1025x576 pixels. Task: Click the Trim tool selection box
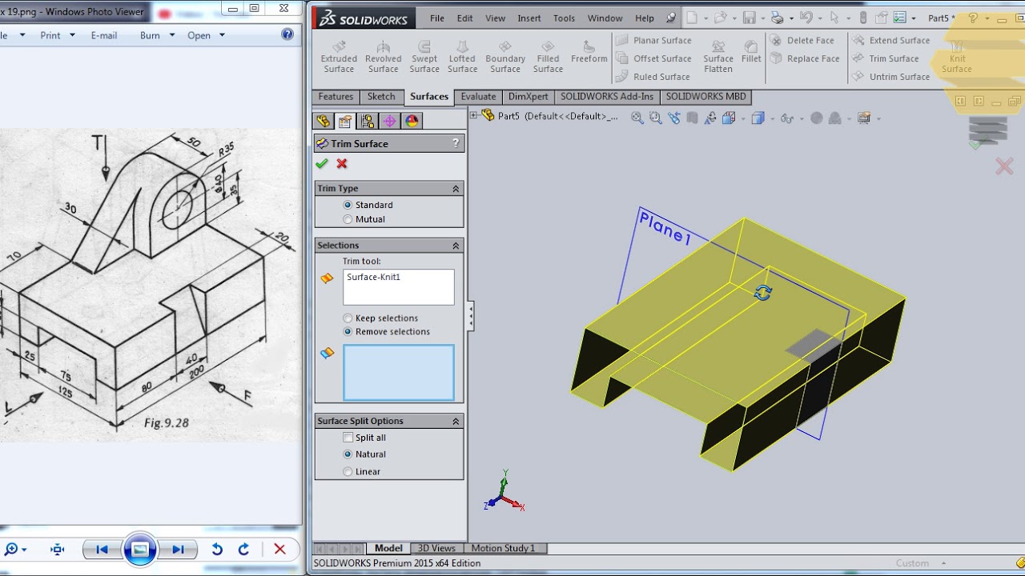(399, 287)
